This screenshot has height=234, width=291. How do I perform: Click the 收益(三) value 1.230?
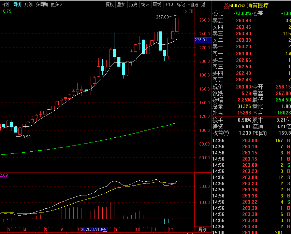coord(245,133)
